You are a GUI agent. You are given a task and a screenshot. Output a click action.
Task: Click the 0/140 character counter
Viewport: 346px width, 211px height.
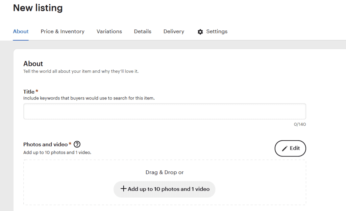tap(300, 124)
